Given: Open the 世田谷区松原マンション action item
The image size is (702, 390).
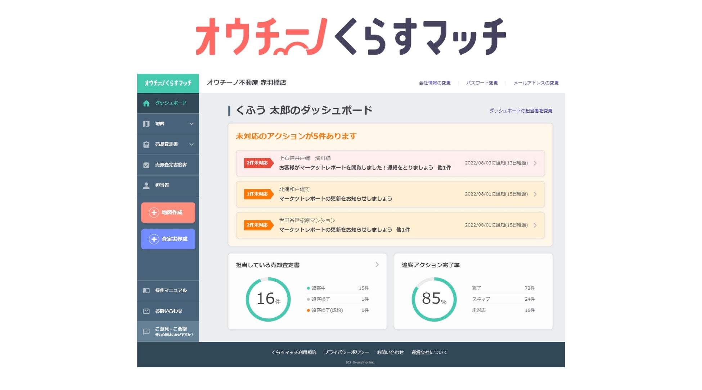Looking at the screenshot, I should (390, 225).
